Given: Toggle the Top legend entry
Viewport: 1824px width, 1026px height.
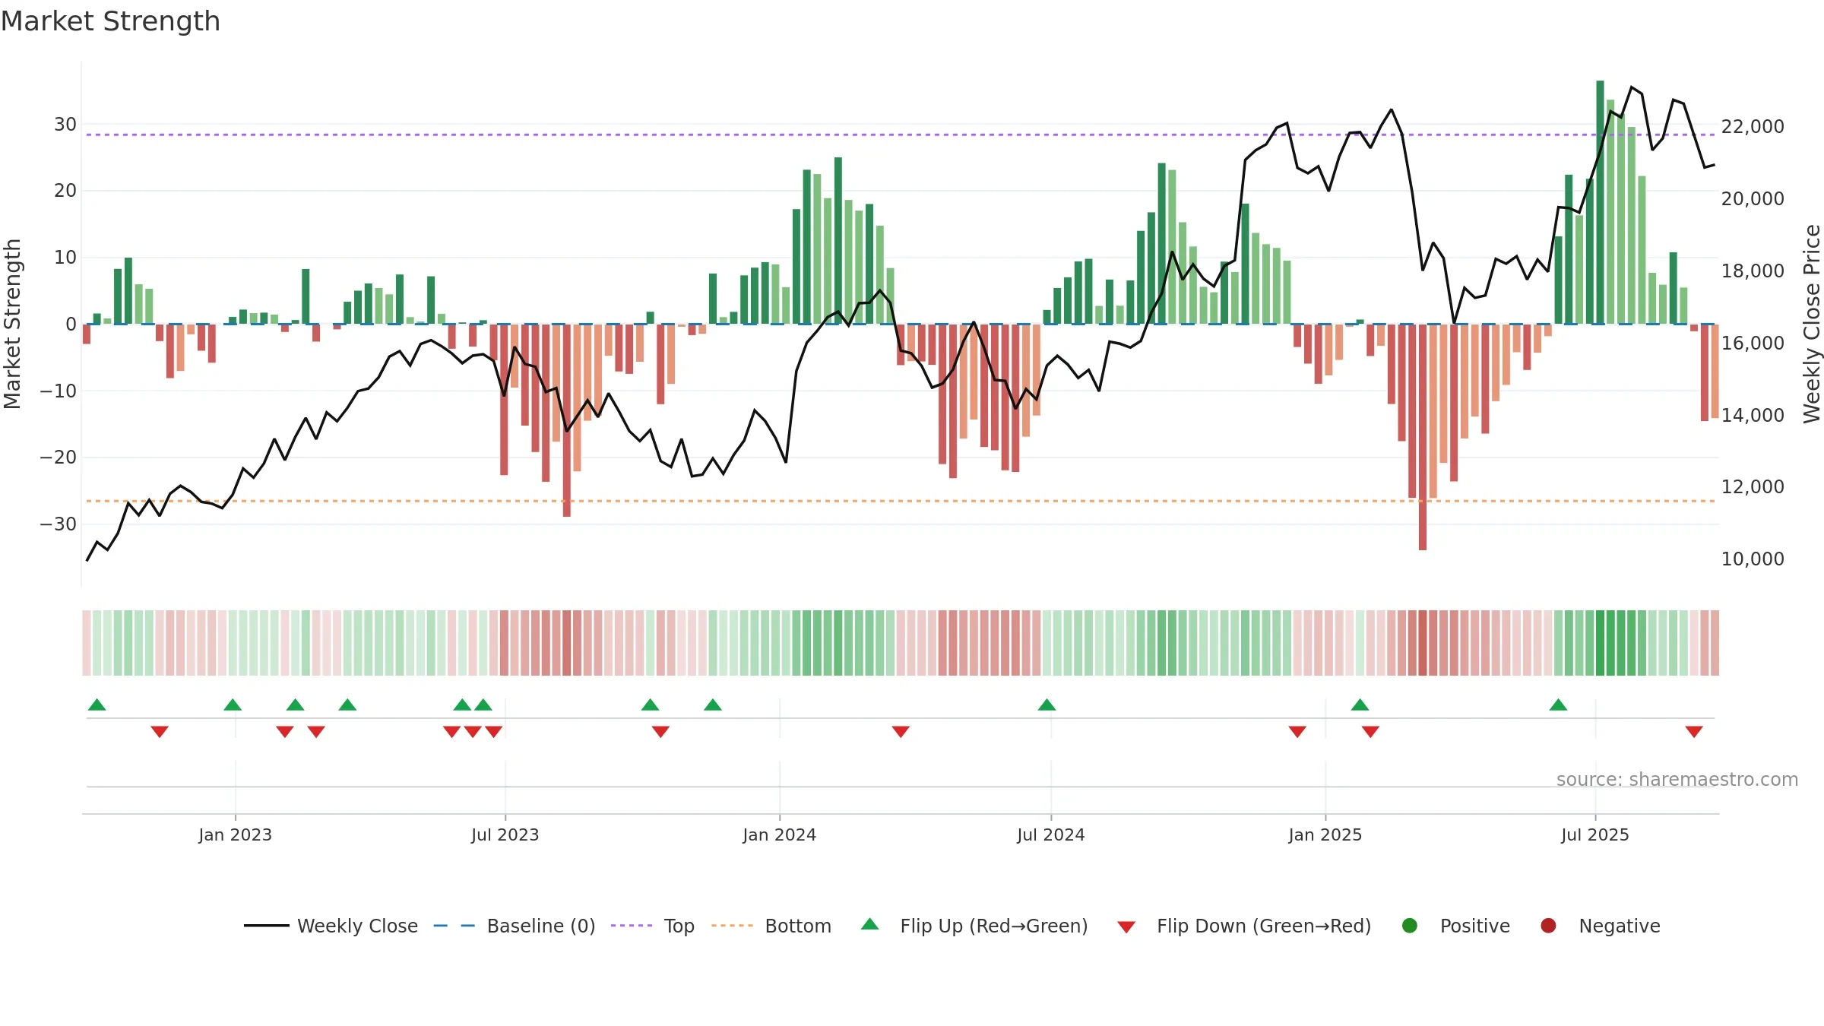Looking at the screenshot, I should tap(652, 926).
